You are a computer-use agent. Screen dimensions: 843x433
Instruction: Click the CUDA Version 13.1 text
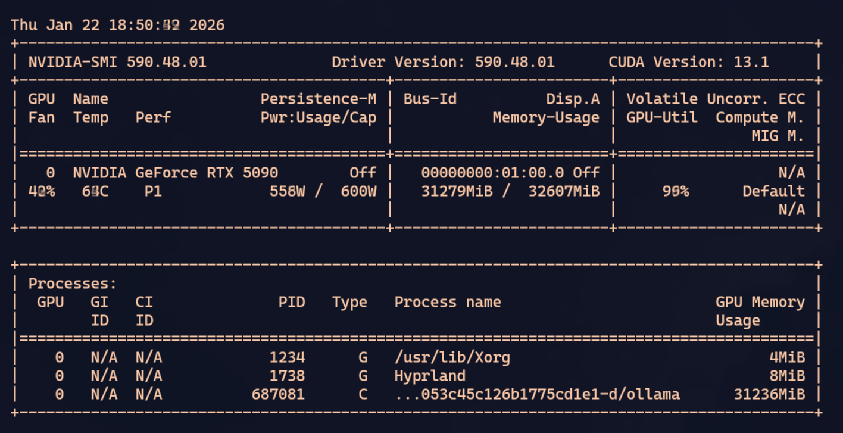(x=688, y=62)
